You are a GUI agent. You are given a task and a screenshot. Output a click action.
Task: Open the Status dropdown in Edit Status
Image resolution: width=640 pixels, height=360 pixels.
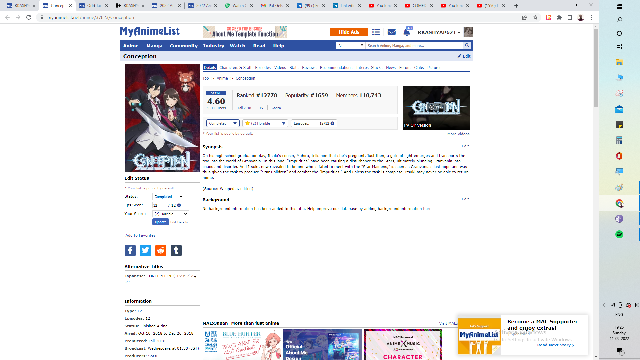point(168,197)
